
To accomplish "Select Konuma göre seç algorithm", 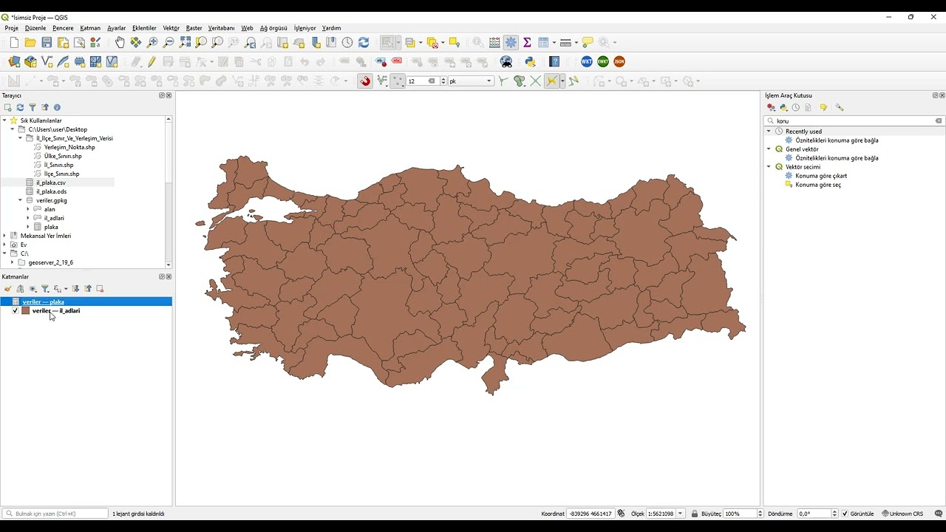I will point(818,185).
